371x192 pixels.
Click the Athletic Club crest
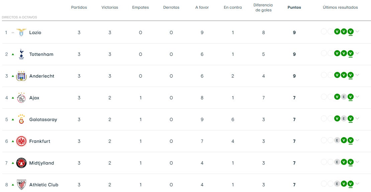(21, 185)
